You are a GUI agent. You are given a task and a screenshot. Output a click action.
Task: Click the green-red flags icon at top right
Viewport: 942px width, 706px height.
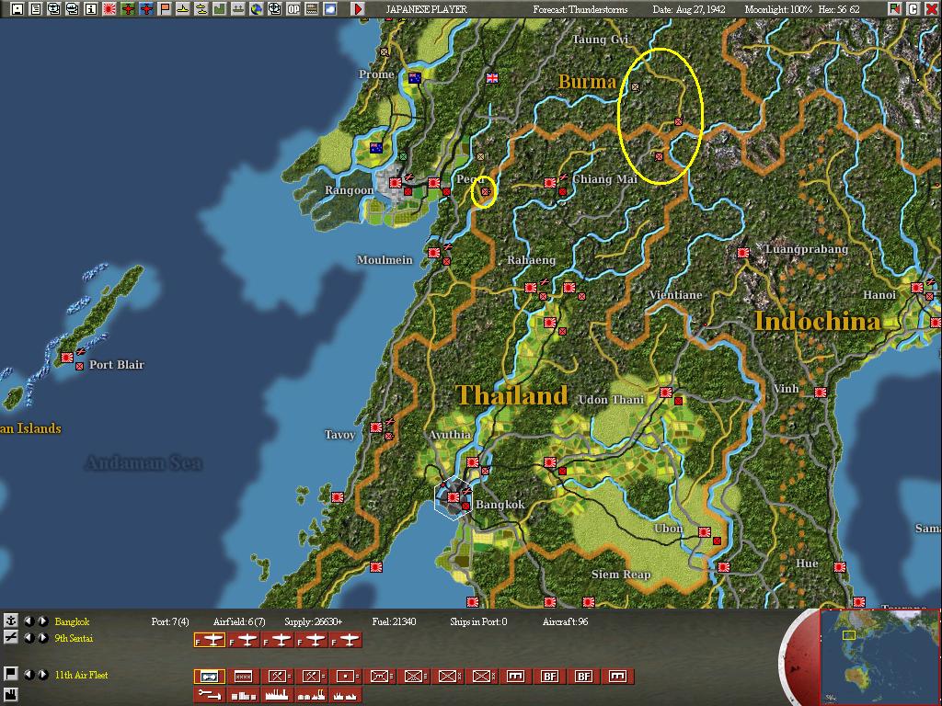point(895,9)
